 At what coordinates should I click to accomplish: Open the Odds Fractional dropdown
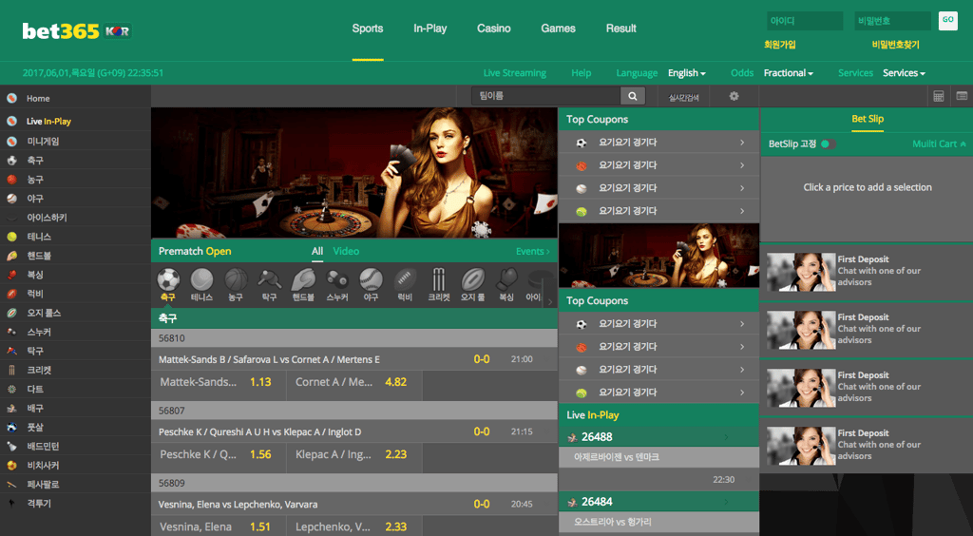pyautogui.click(x=788, y=73)
